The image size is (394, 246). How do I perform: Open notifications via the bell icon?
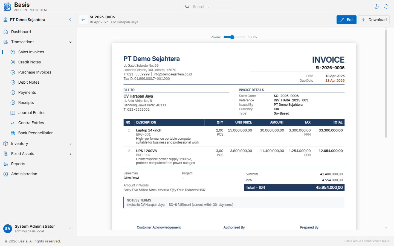(x=386, y=6)
